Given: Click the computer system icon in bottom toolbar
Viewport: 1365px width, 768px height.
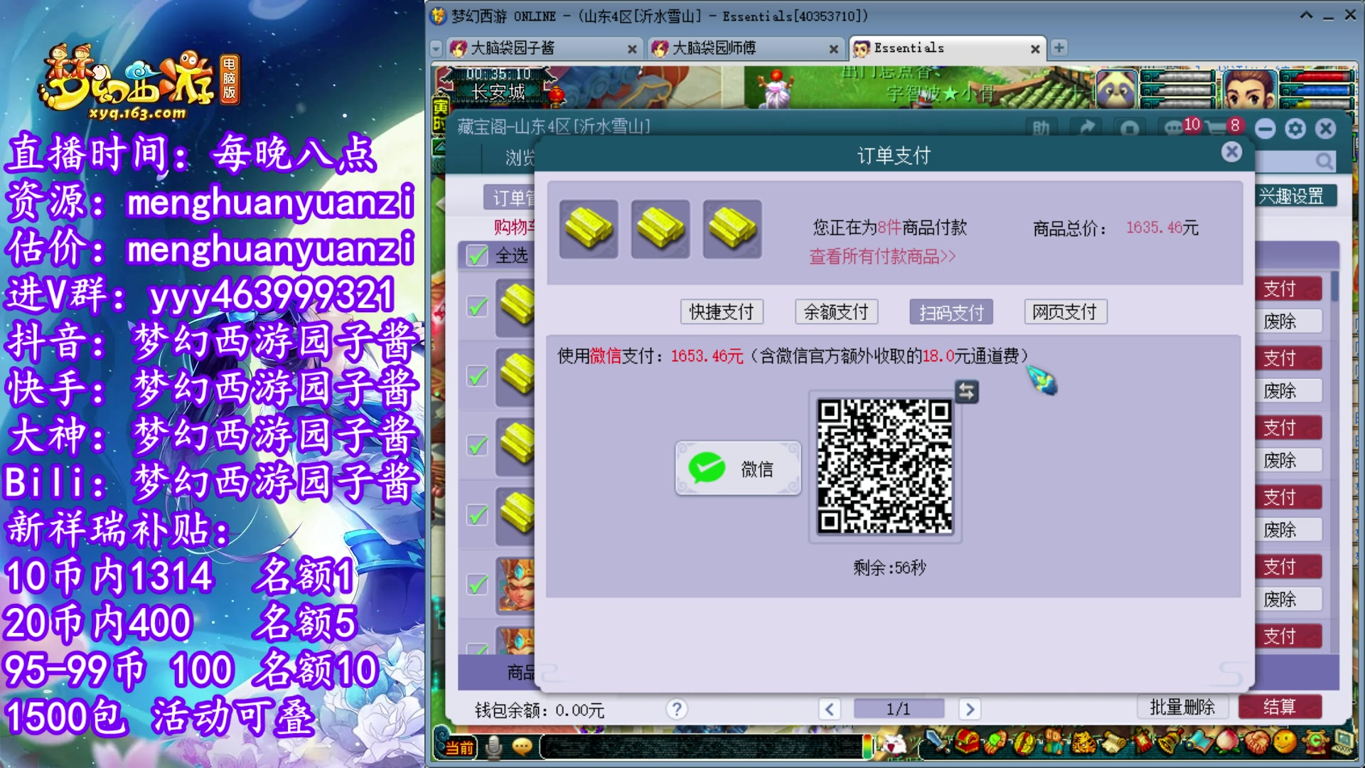Looking at the screenshot, I should [x=1343, y=742].
